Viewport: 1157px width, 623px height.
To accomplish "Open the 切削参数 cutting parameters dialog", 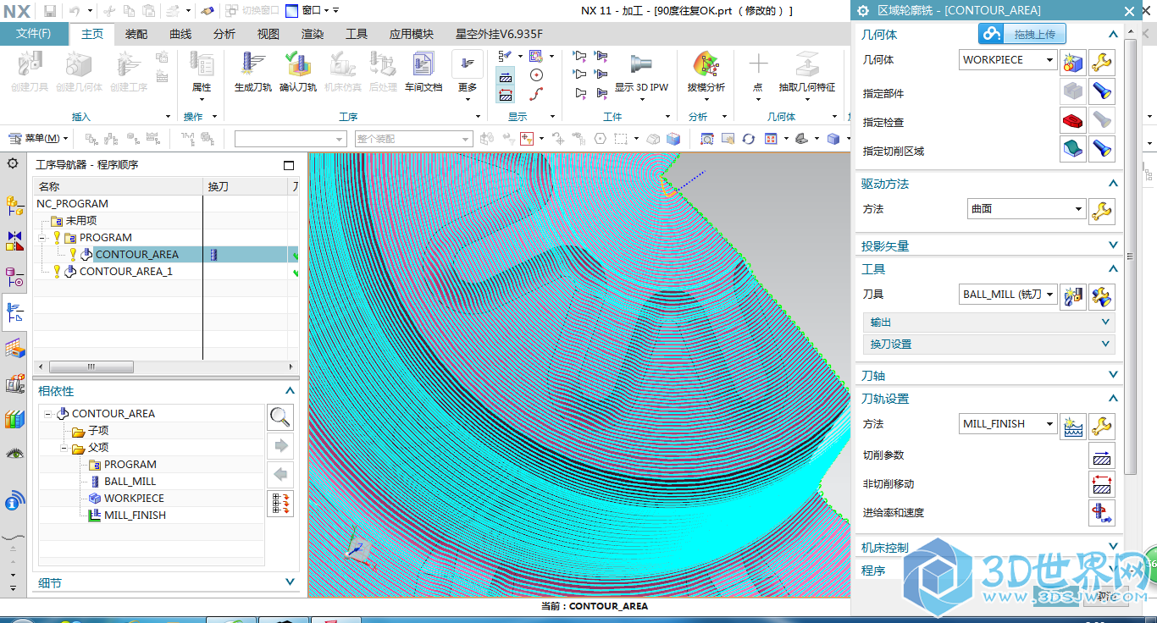I will [x=1102, y=455].
